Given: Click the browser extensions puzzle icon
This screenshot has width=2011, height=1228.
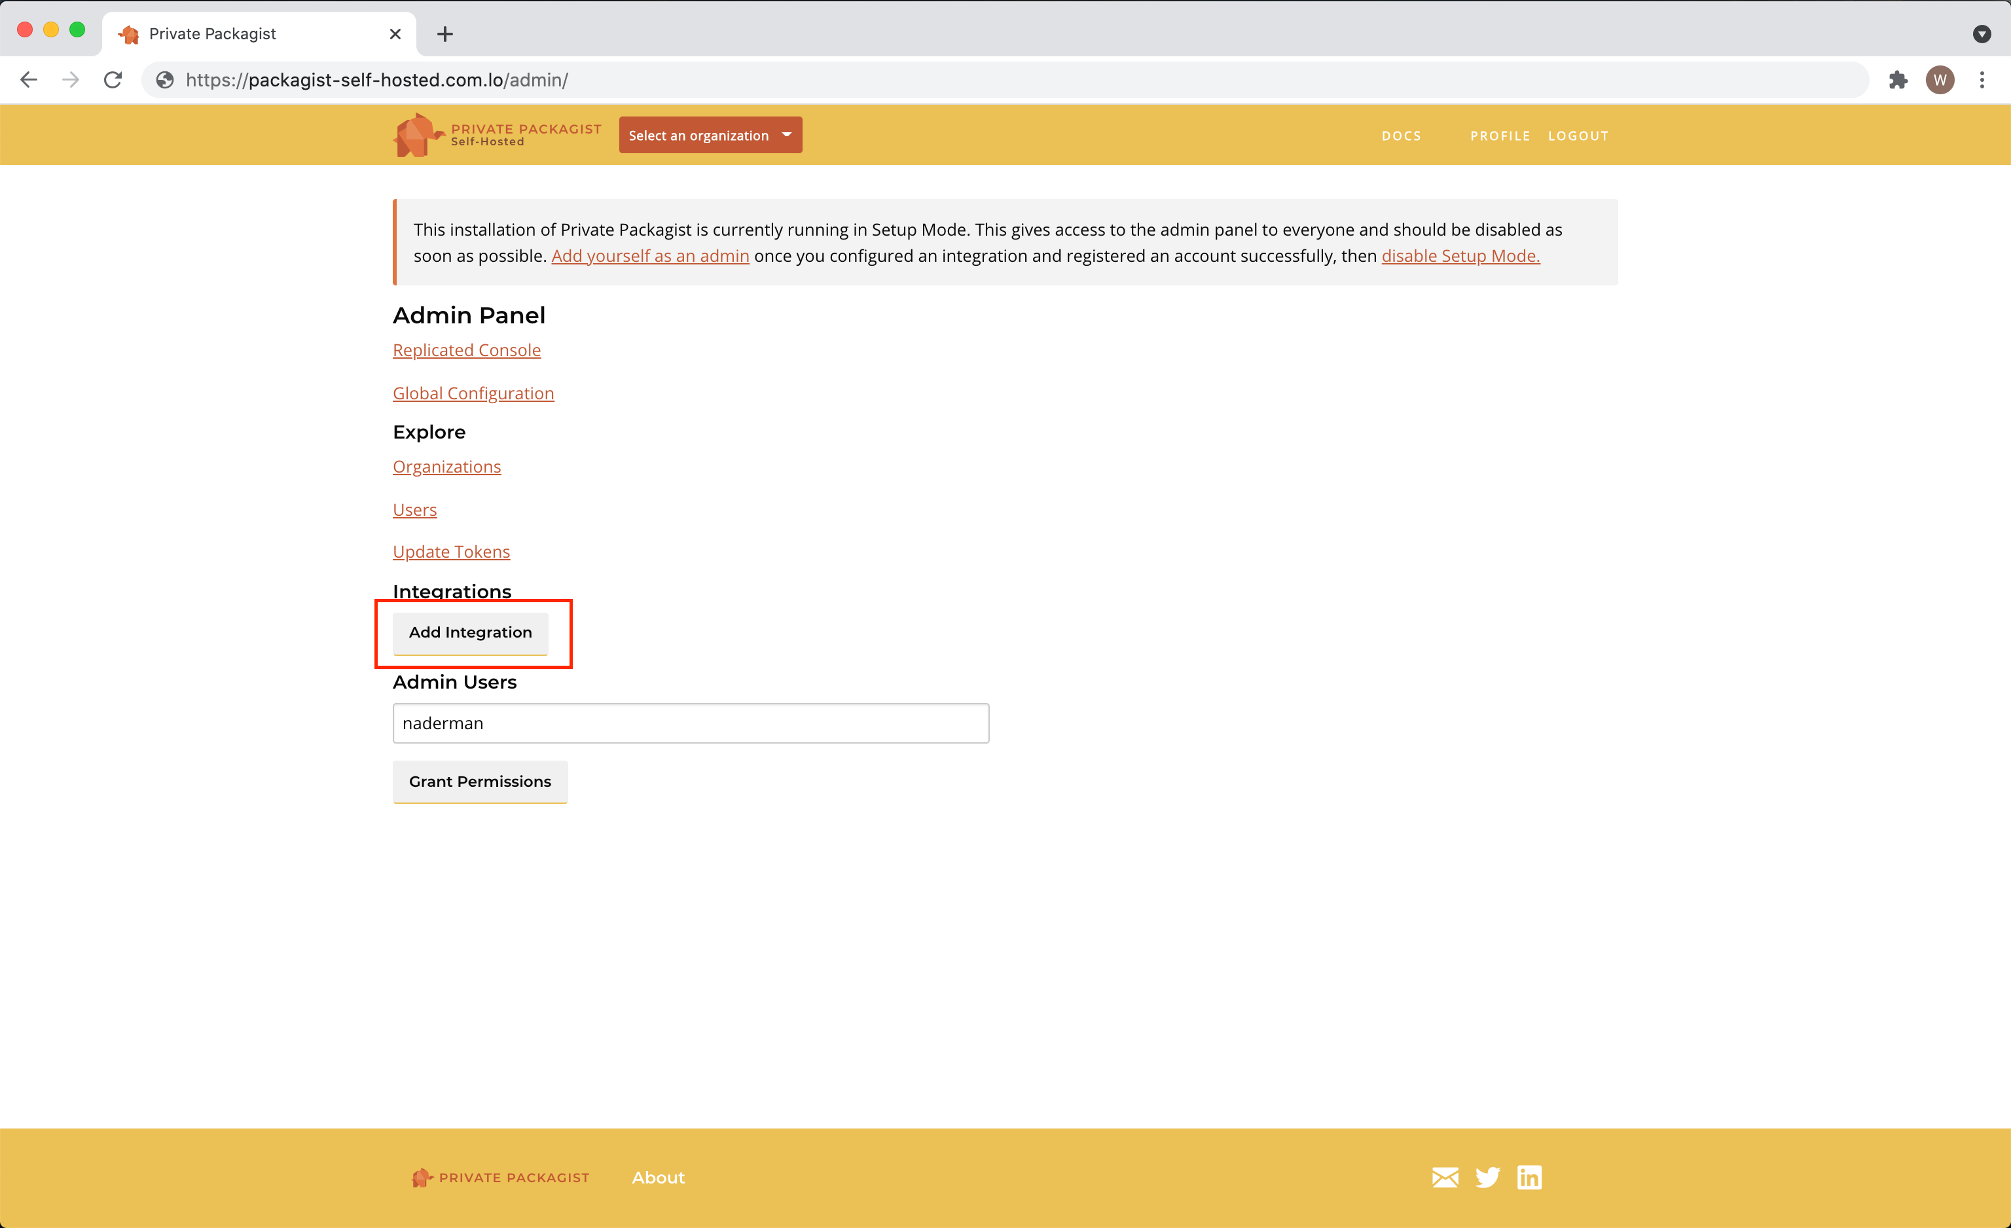Looking at the screenshot, I should pos(1898,79).
